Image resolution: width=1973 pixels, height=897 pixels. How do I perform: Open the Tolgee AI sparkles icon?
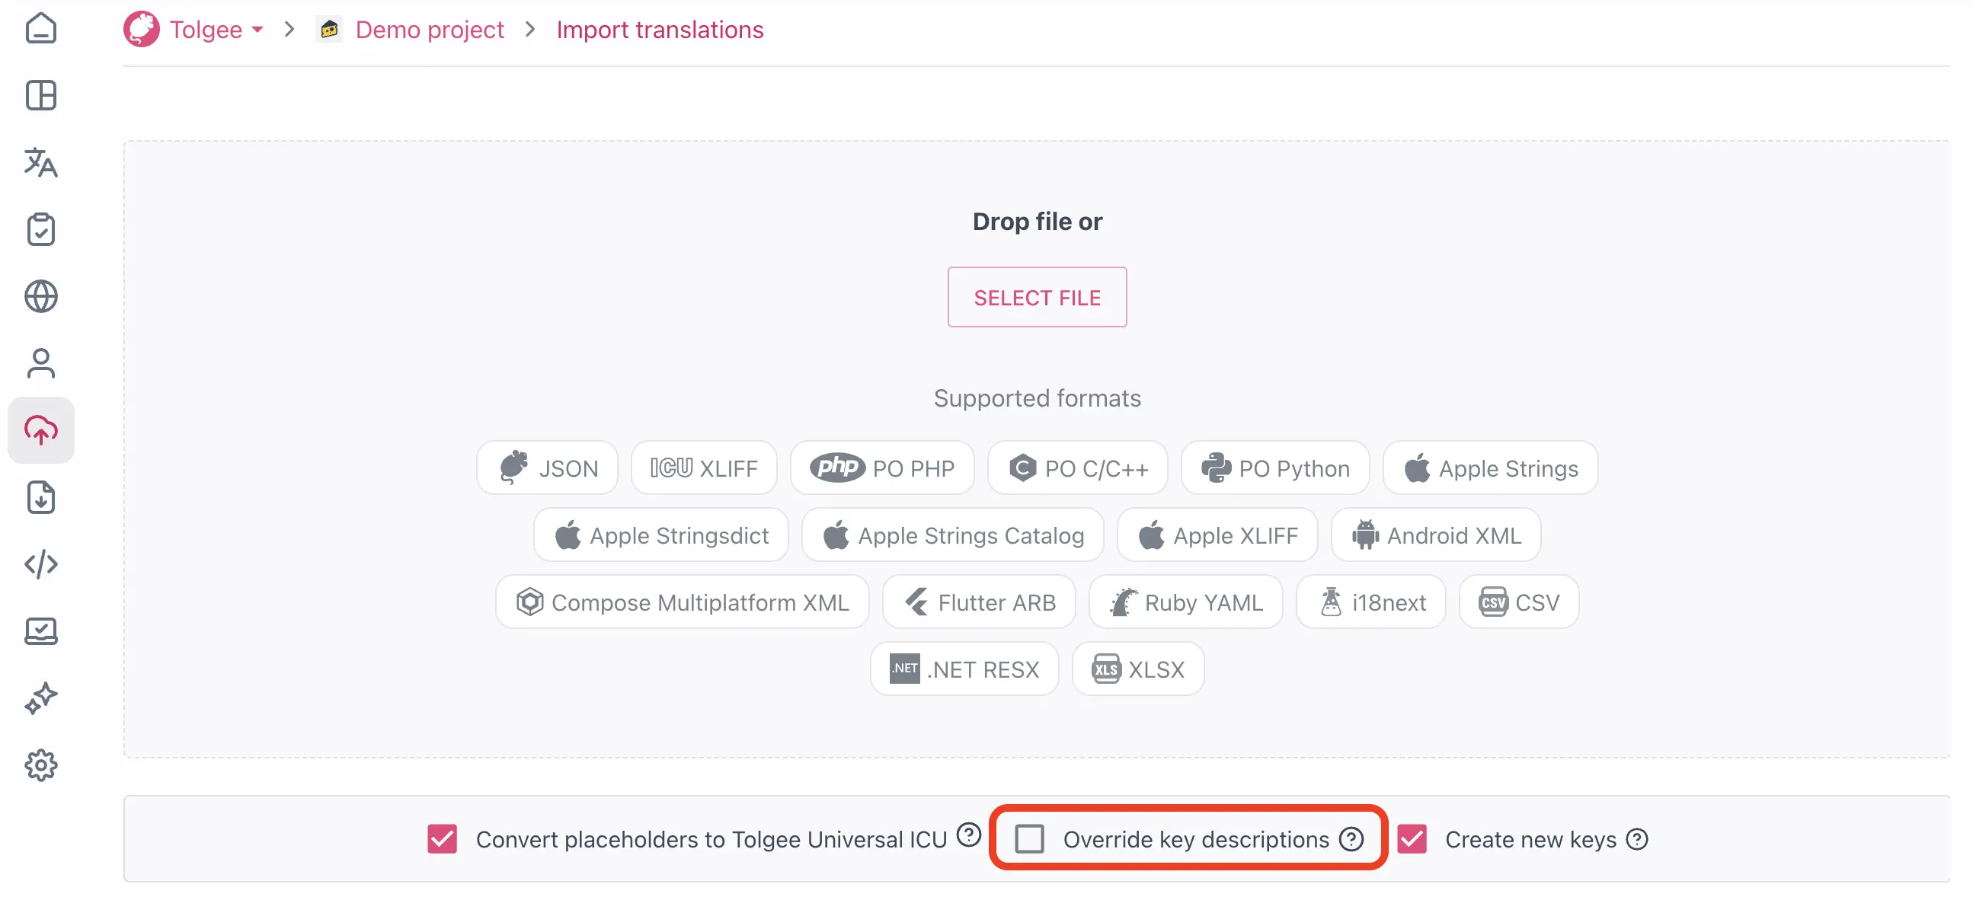(x=40, y=697)
